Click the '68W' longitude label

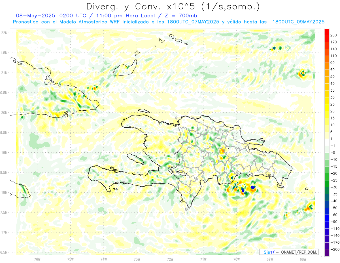[303, 259]
